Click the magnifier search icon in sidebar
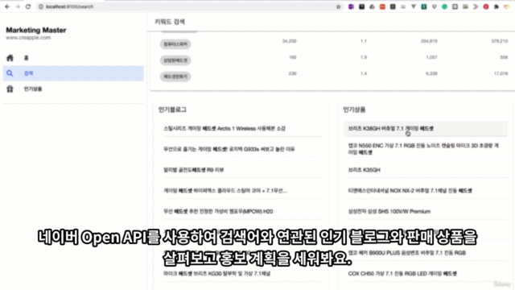515x290 pixels. pos(10,73)
